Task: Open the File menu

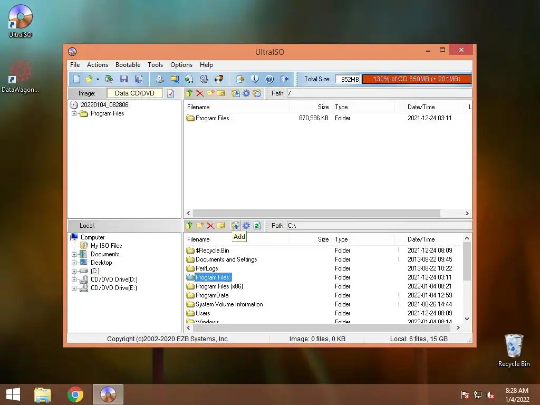Action: (x=75, y=65)
